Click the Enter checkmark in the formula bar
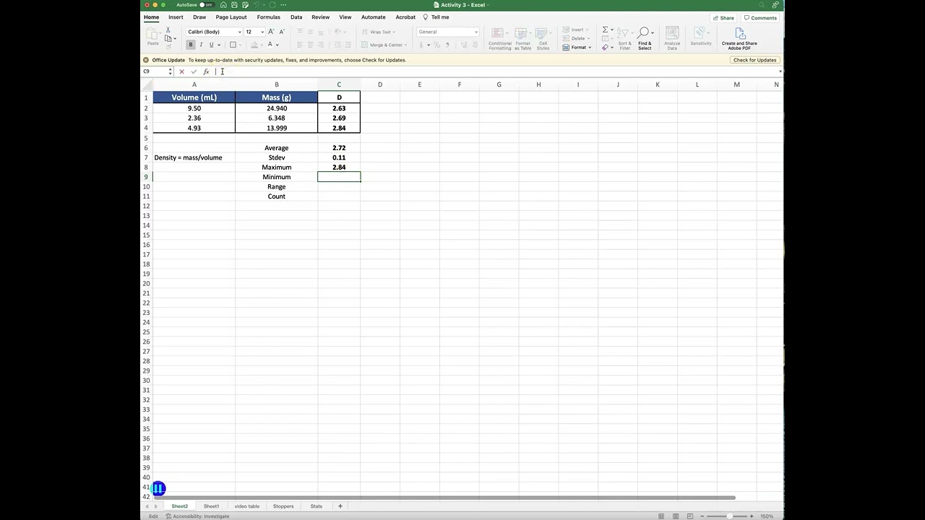 click(194, 71)
